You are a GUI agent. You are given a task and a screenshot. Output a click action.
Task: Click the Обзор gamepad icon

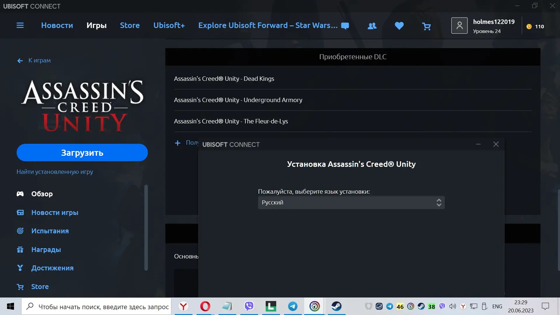click(x=20, y=194)
